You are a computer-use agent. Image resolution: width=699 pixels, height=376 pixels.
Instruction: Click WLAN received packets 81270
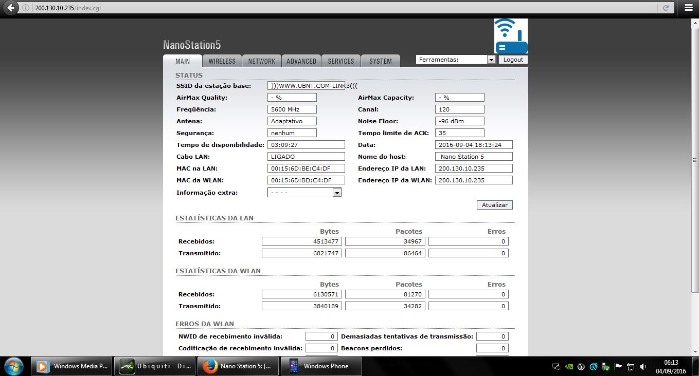pos(385,294)
